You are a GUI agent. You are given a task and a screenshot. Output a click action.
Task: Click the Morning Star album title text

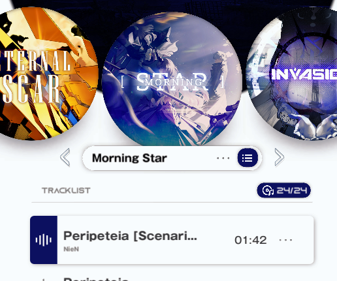click(129, 158)
